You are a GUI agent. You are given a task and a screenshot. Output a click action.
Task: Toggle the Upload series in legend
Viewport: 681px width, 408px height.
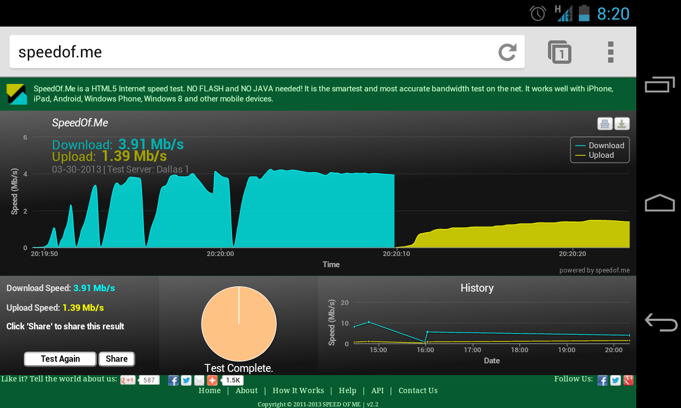pos(595,155)
